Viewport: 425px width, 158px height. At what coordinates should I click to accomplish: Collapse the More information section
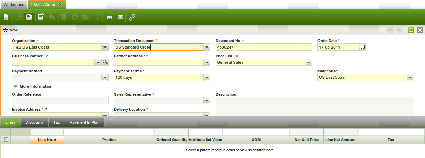(x=16, y=87)
